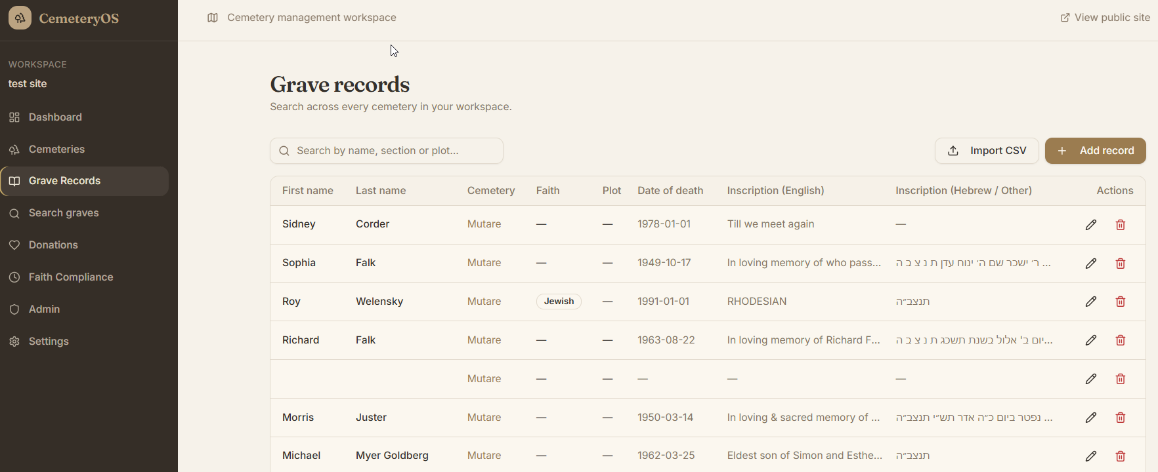Edit the unnamed blank record
Image resolution: width=1158 pixels, height=472 pixels.
(x=1091, y=379)
